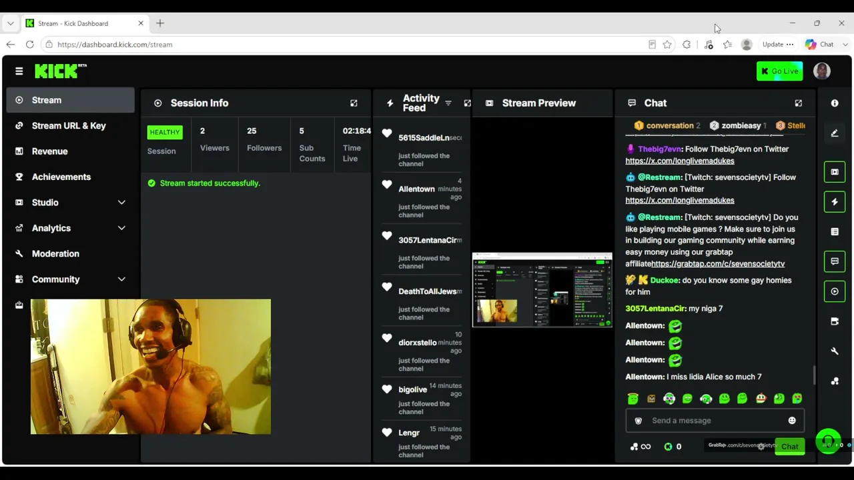This screenshot has height=480, width=854.
Task: Click the 'Stream started successfully.' message
Action: click(210, 183)
